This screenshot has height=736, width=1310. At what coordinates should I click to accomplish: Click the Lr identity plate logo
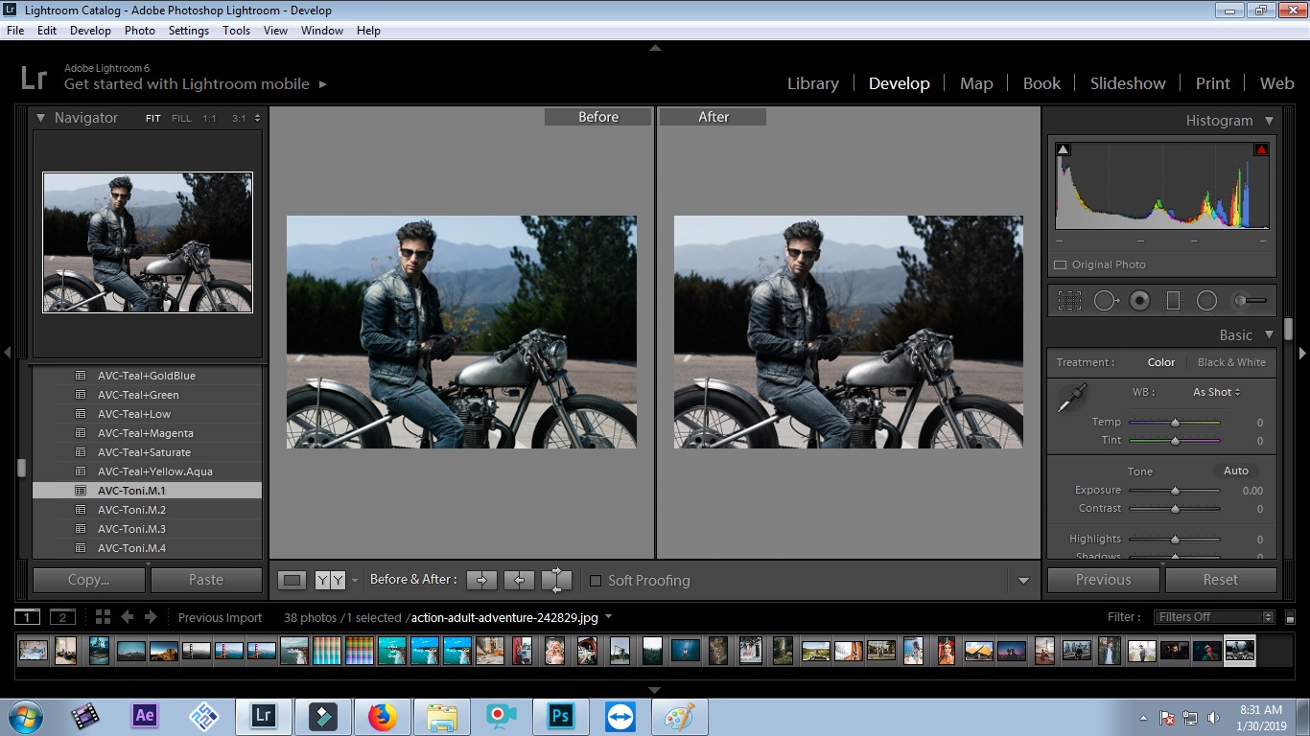(x=33, y=78)
